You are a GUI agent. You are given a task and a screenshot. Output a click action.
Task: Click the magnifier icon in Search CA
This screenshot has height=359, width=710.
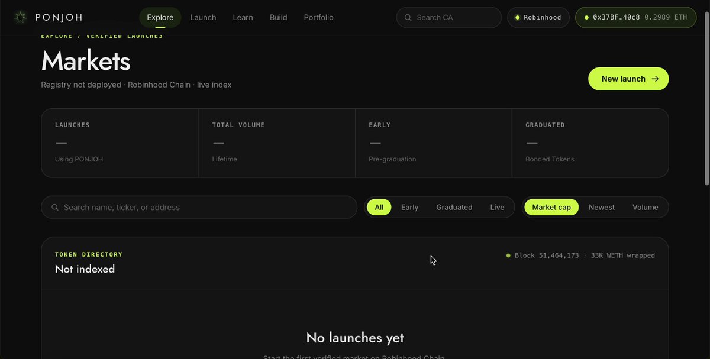click(x=408, y=18)
